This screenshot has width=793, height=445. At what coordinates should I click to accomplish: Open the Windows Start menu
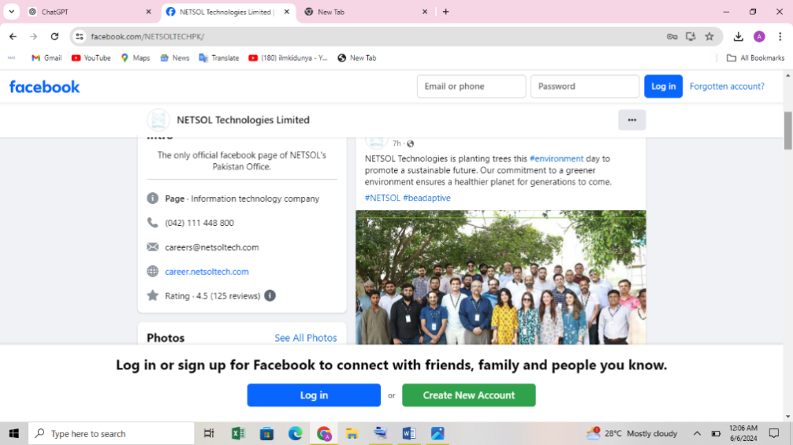point(13,433)
